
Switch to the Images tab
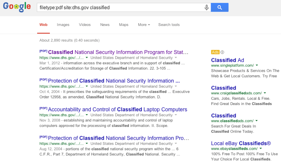(63, 25)
